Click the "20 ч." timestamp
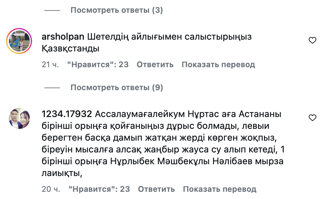 tap(51, 189)
